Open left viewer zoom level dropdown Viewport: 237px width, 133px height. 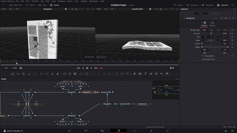4,9
